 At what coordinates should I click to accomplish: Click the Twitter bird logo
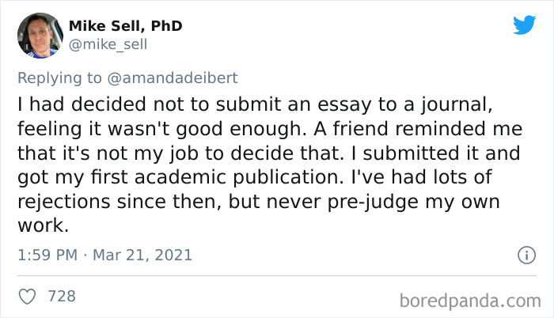[x=524, y=25]
